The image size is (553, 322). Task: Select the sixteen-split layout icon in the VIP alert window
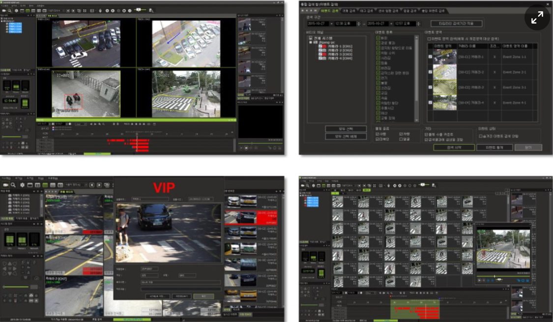(53, 185)
